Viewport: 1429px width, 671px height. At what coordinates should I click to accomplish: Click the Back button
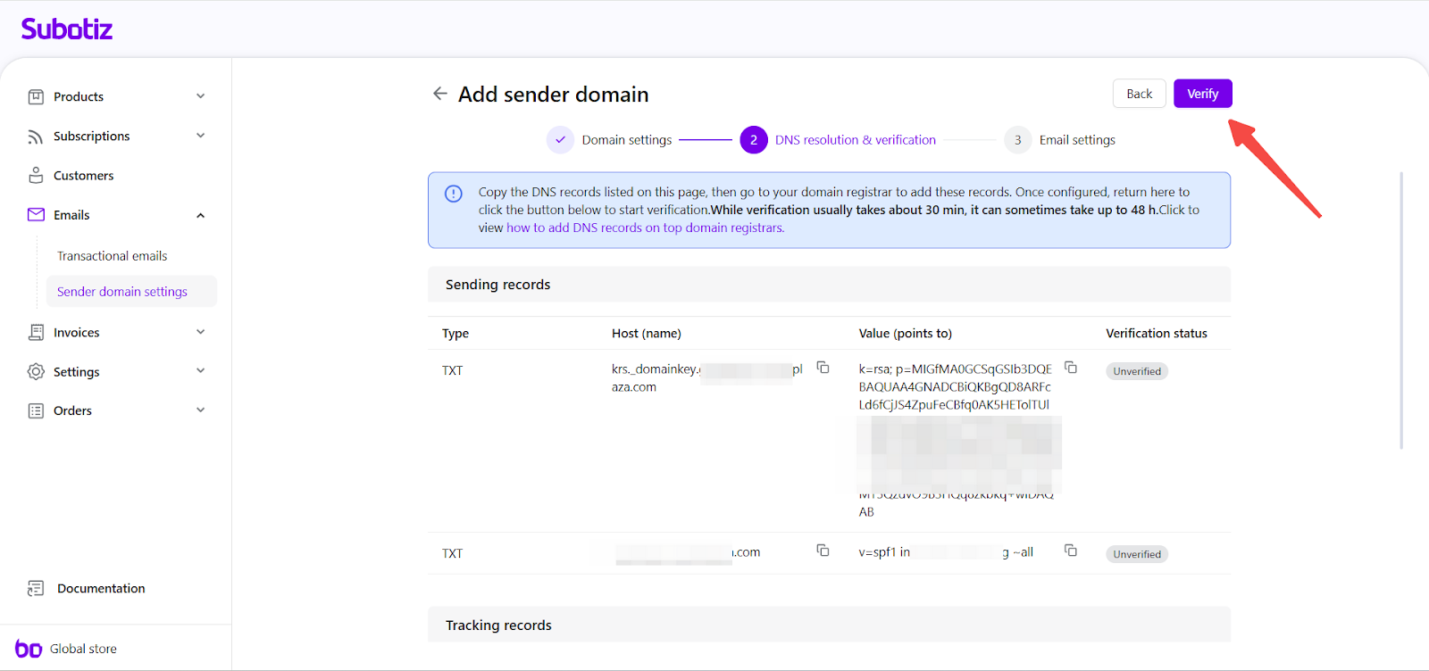(1139, 94)
